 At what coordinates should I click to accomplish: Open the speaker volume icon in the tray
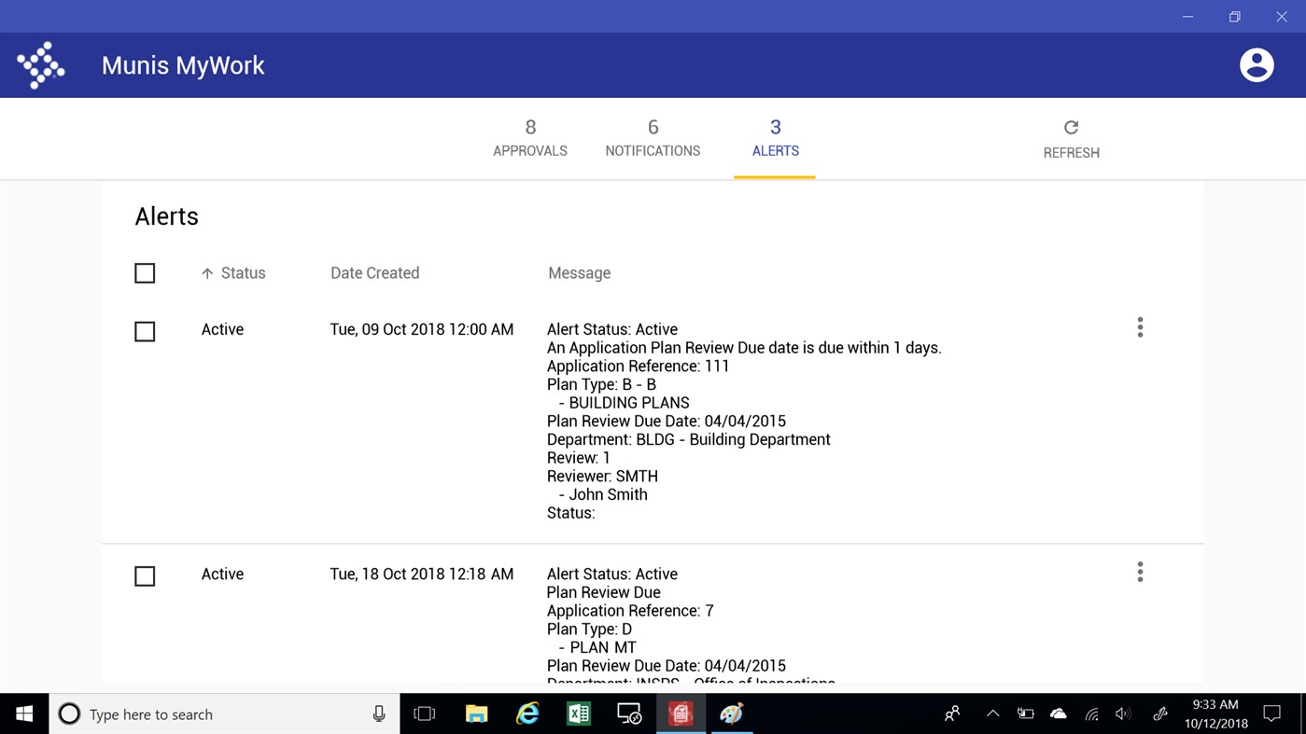(1123, 713)
